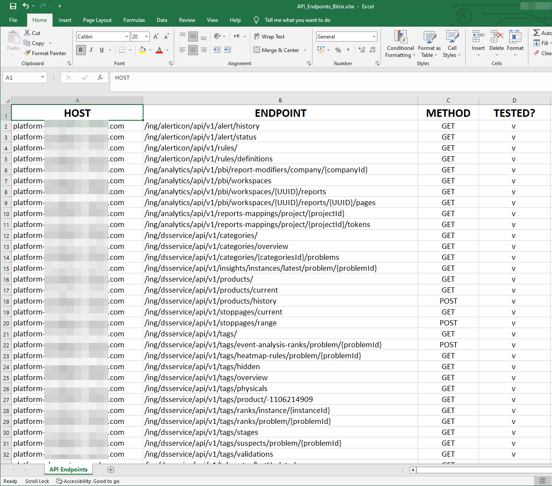Switch to the Review tab
The image size is (552, 486).
tap(187, 20)
